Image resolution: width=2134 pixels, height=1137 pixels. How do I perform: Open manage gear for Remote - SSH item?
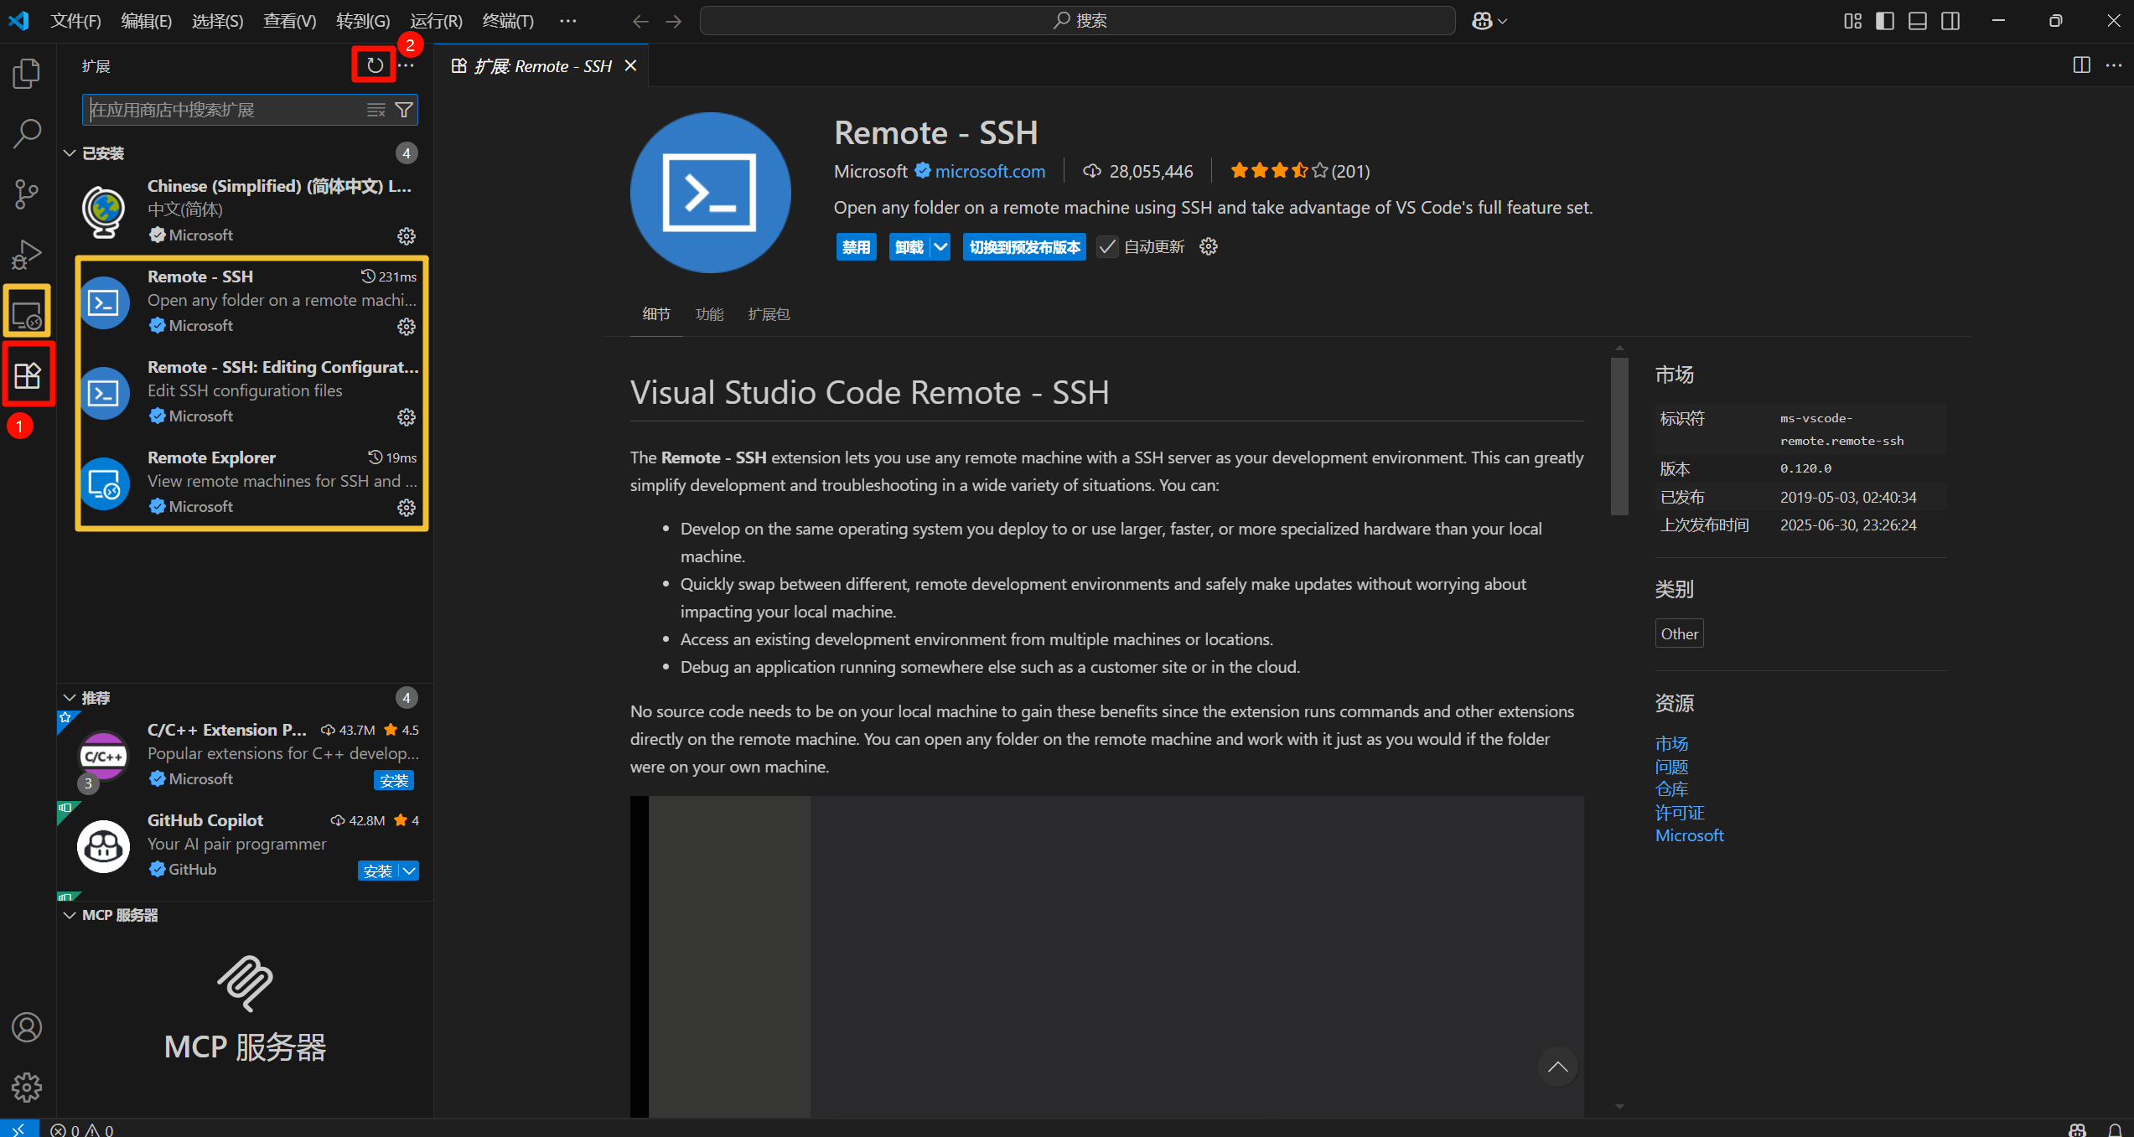coord(407,327)
